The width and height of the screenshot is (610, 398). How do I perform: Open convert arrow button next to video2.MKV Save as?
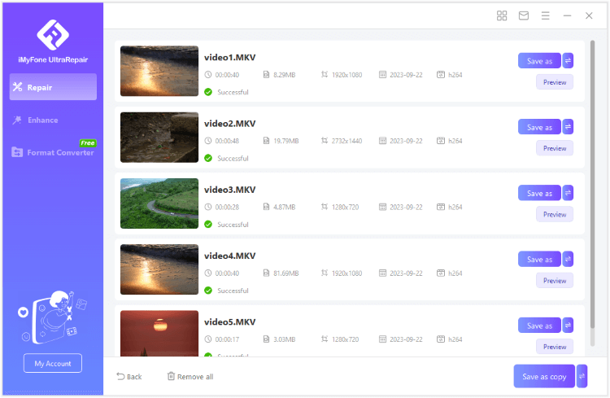point(568,127)
